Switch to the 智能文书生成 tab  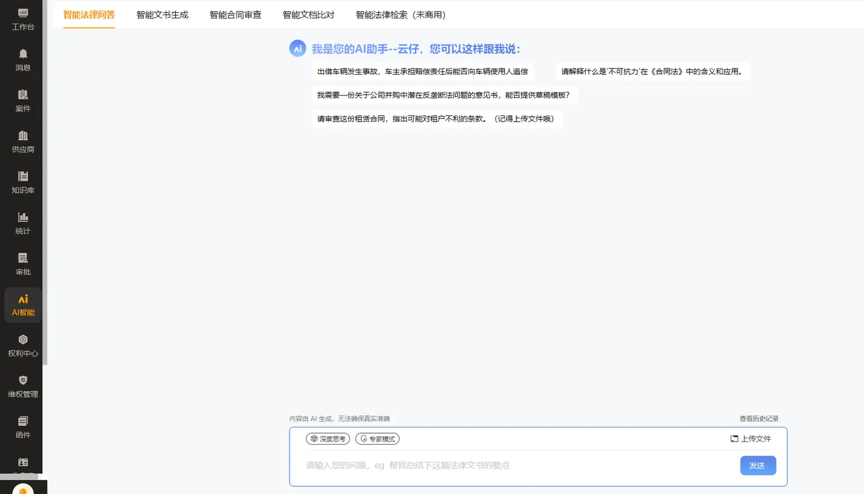click(x=162, y=15)
